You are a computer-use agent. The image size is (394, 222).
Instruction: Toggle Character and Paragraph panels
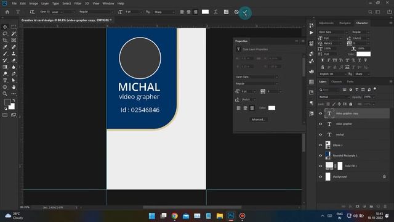point(226,12)
